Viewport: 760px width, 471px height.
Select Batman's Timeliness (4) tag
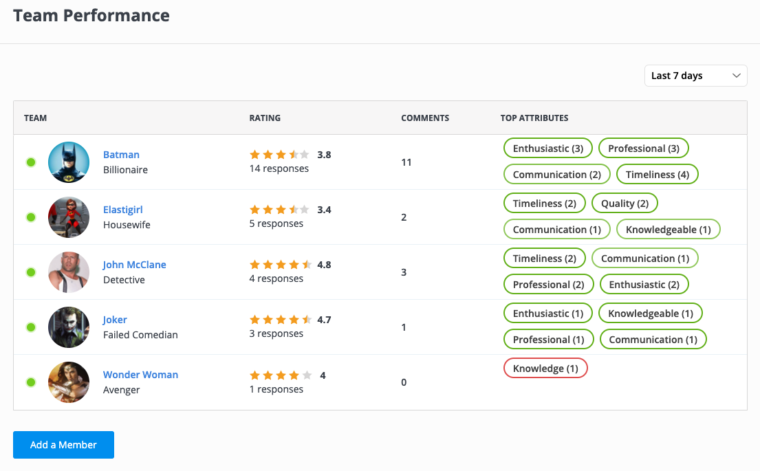(657, 175)
